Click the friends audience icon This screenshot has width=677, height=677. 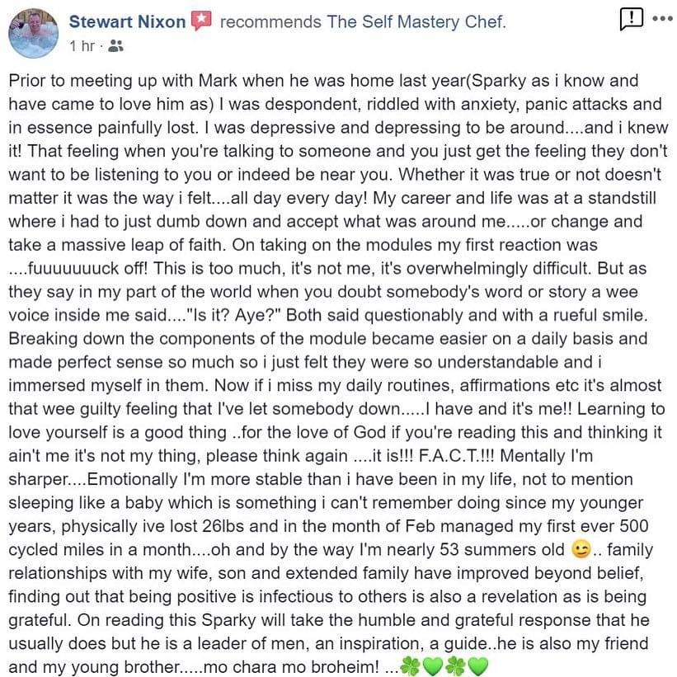pyautogui.click(x=115, y=47)
